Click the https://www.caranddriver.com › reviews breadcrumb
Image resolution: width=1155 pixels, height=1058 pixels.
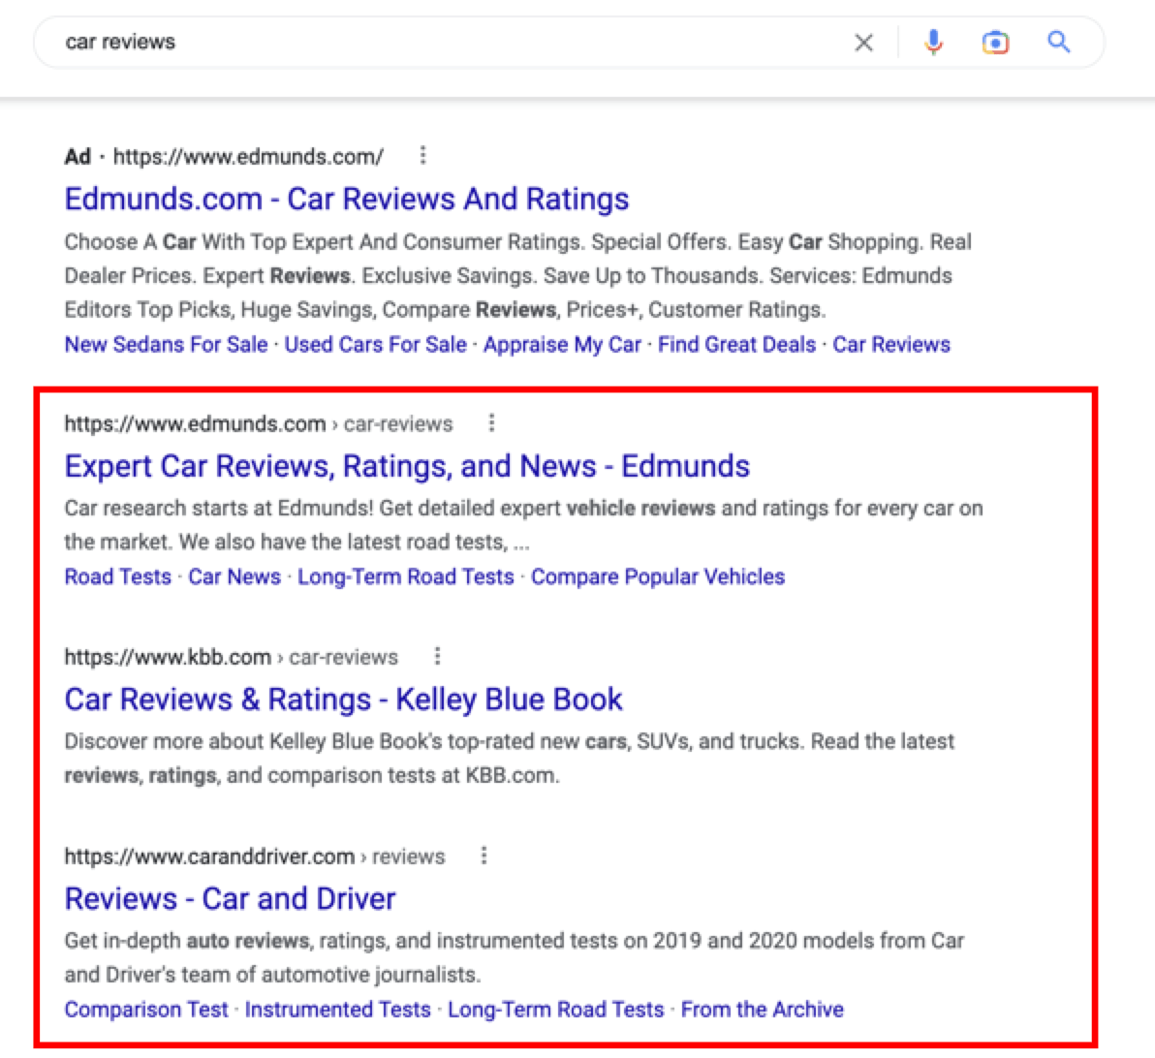point(255,856)
